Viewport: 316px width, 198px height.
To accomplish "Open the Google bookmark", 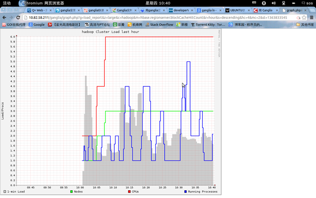I will click(37, 24).
